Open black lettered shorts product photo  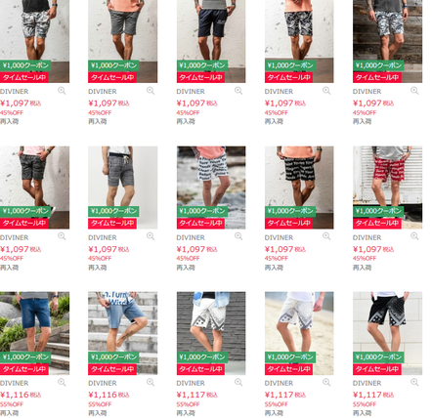[x=299, y=188]
